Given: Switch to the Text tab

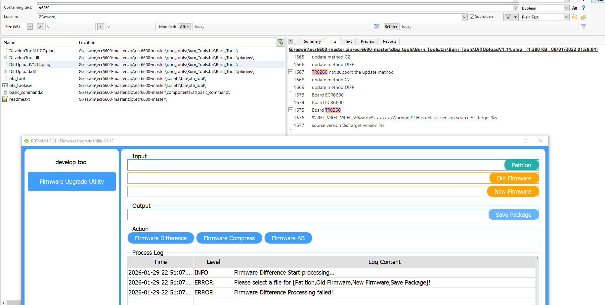Looking at the screenshot, I should click(348, 41).
